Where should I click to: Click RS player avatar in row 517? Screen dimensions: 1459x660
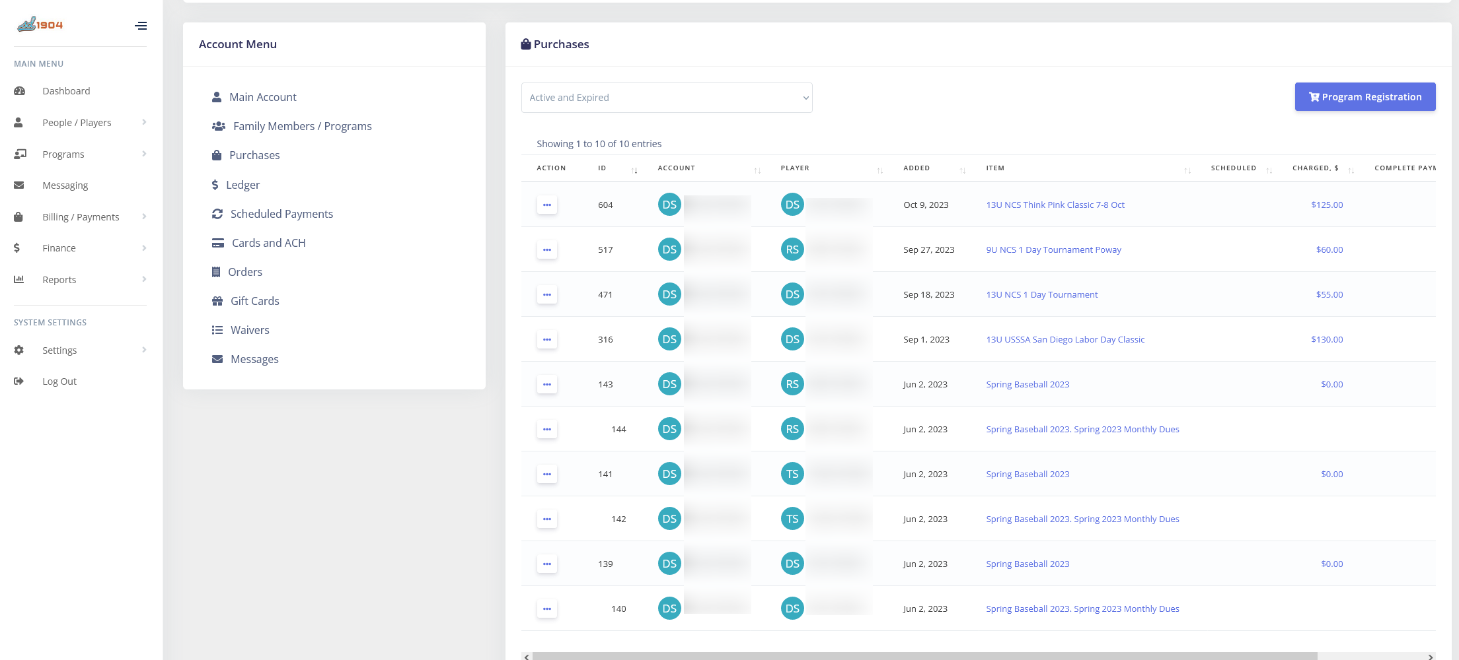pos(792,249)
